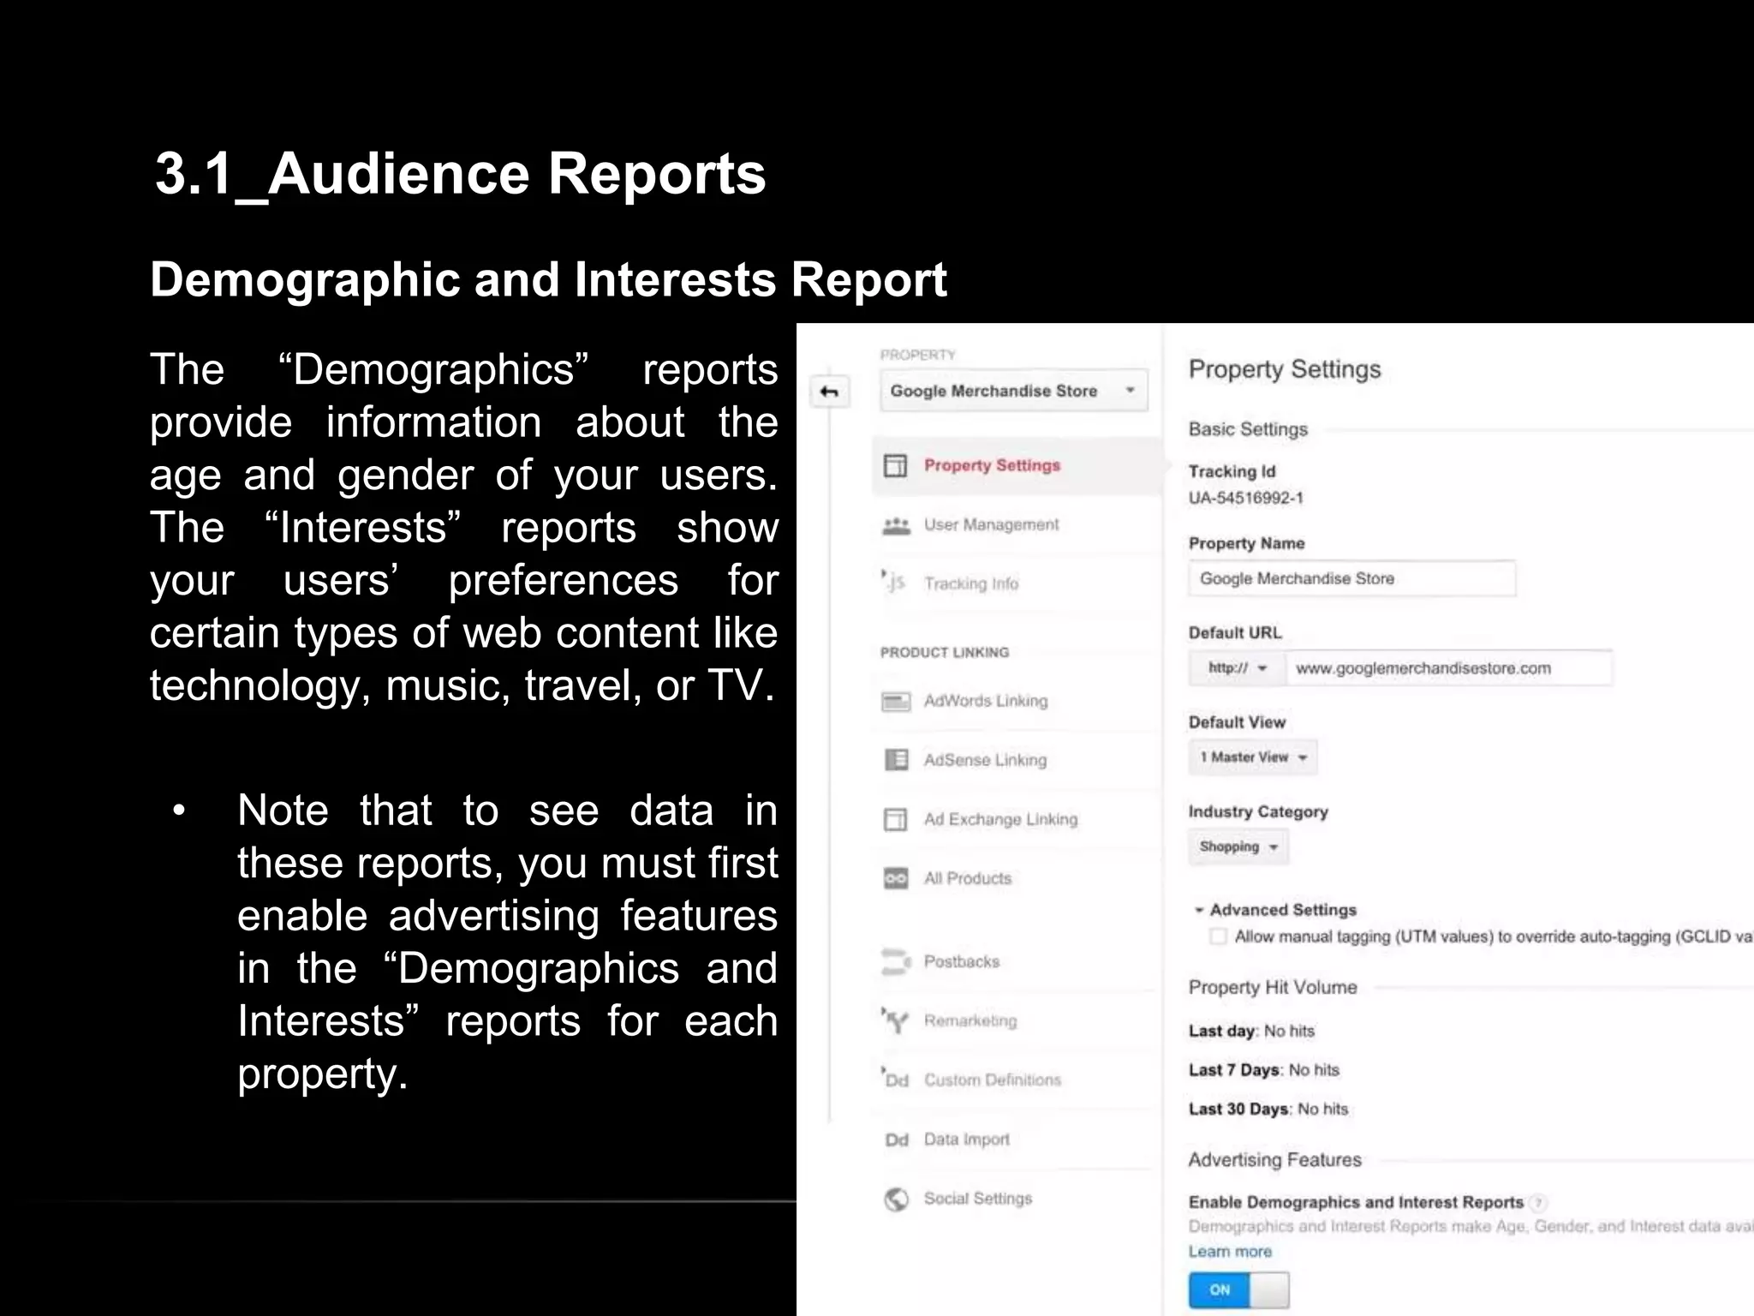Click the Default URL text field
1754x1316 pixels.
tap(1449, 668)
